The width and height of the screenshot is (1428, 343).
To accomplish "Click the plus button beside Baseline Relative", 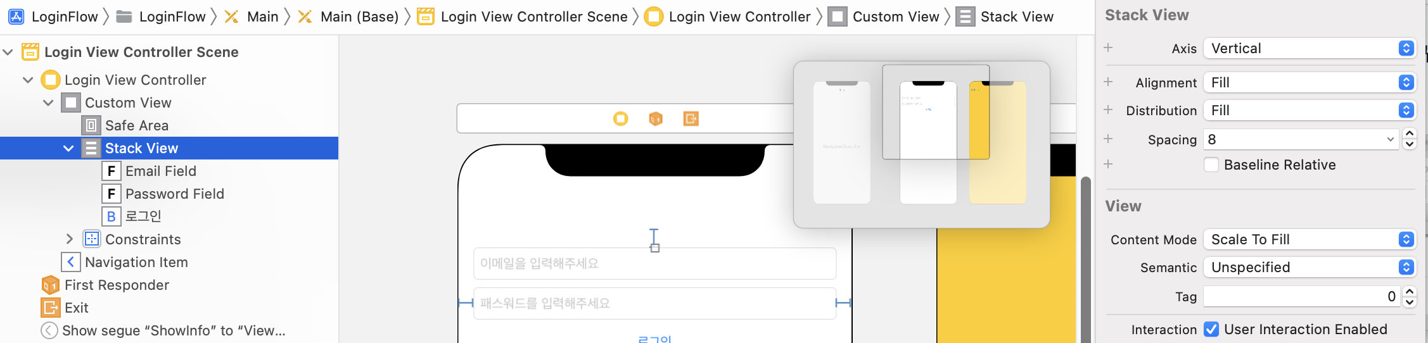I will click(x=1108, y=164).
